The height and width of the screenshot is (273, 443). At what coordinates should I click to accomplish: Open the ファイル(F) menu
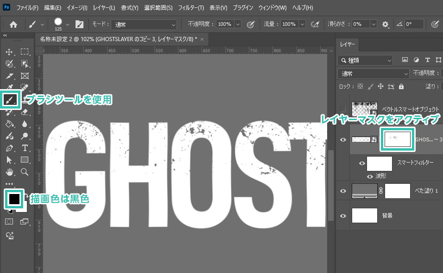click(x=27, y=7)
